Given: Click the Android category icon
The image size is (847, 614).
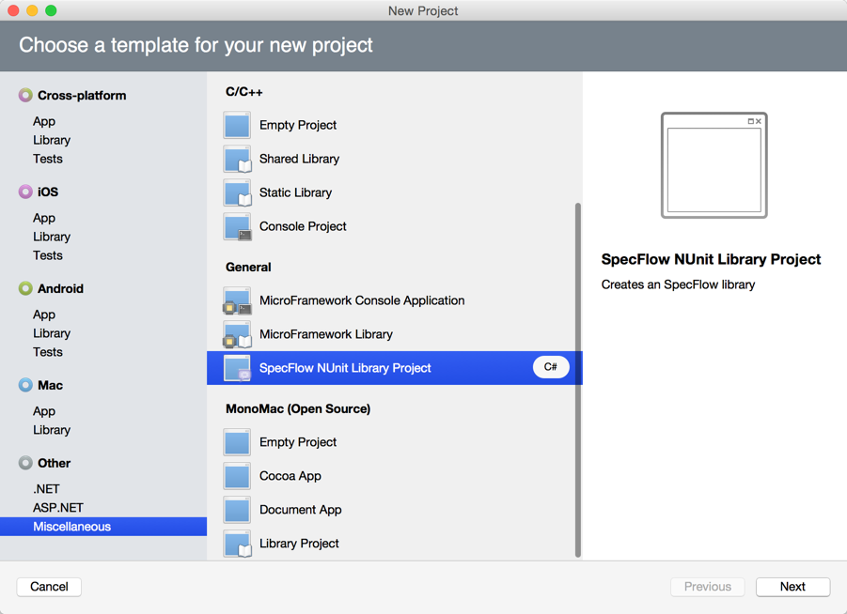Looking at the screenshot, I should coord(25,288).
